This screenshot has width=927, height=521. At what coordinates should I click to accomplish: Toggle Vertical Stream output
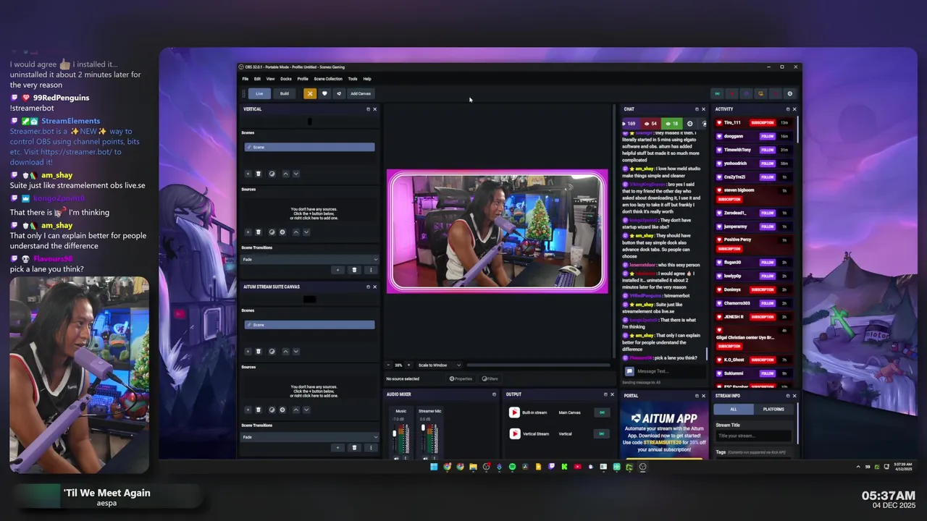coord(601,433)
